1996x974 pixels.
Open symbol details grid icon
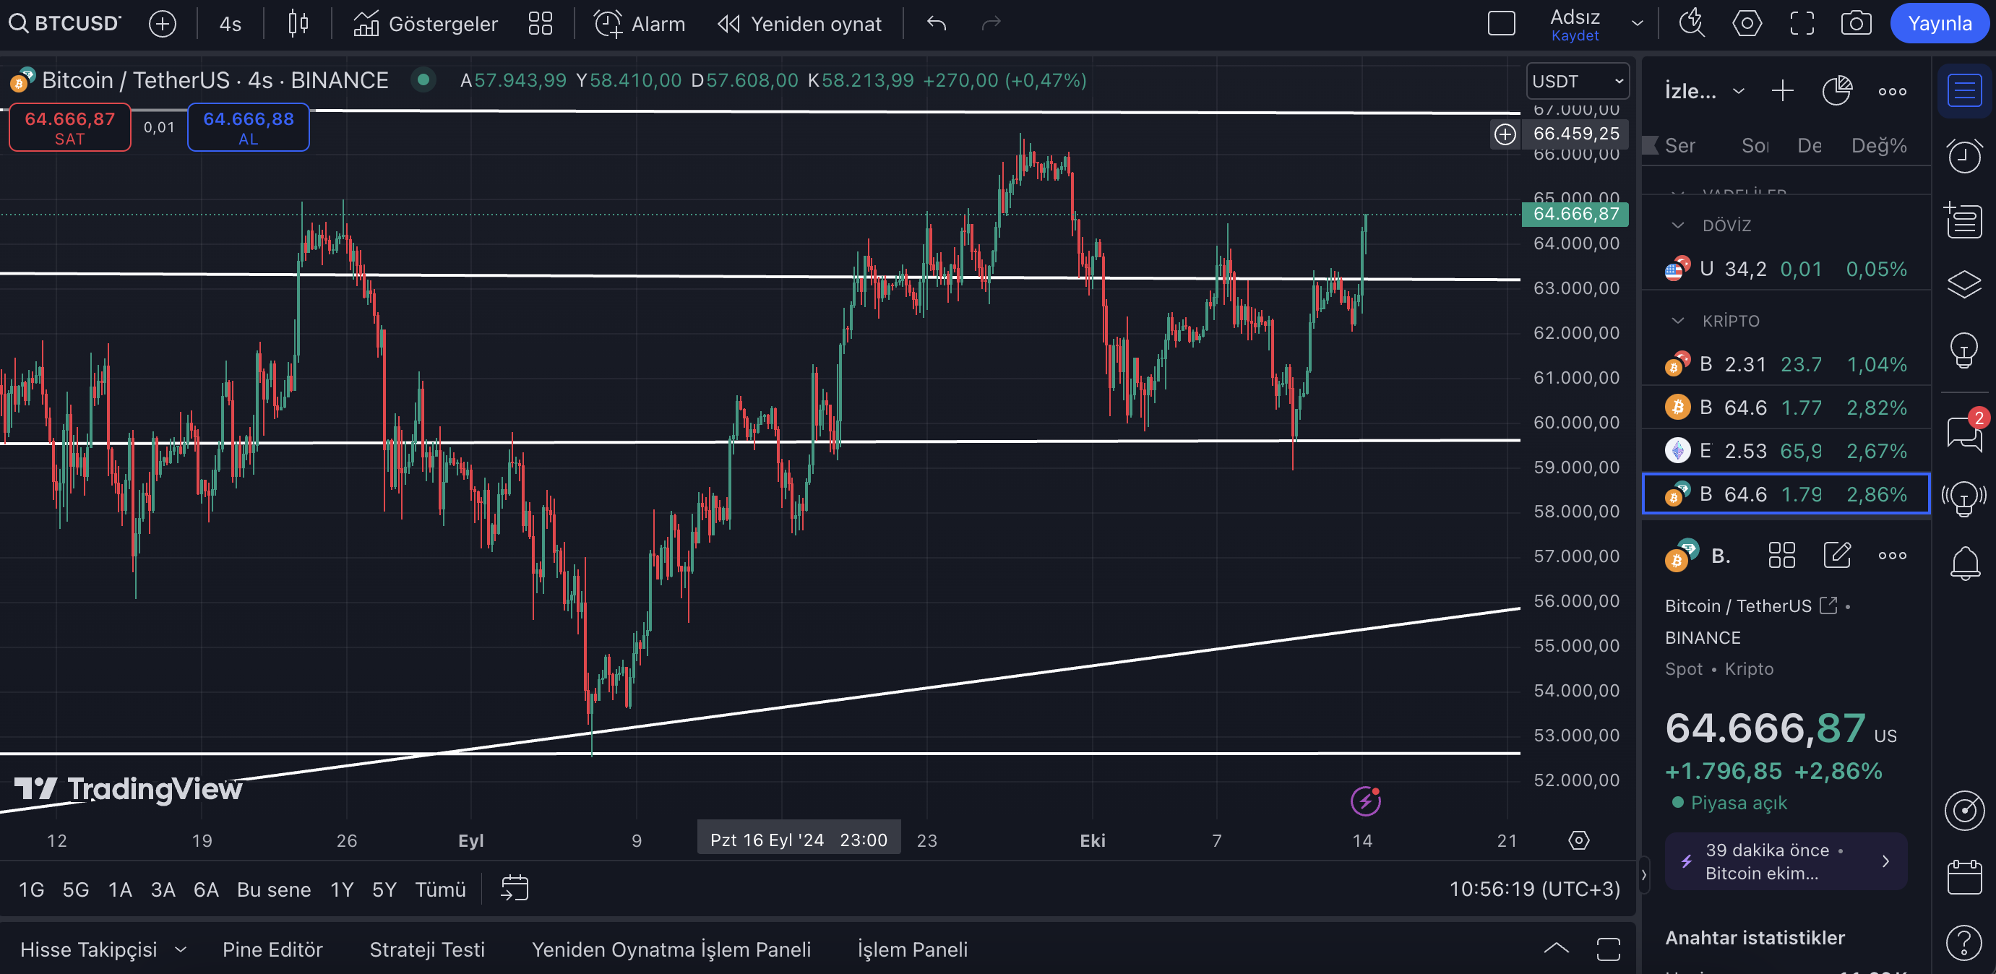(x=1781, y=556)
